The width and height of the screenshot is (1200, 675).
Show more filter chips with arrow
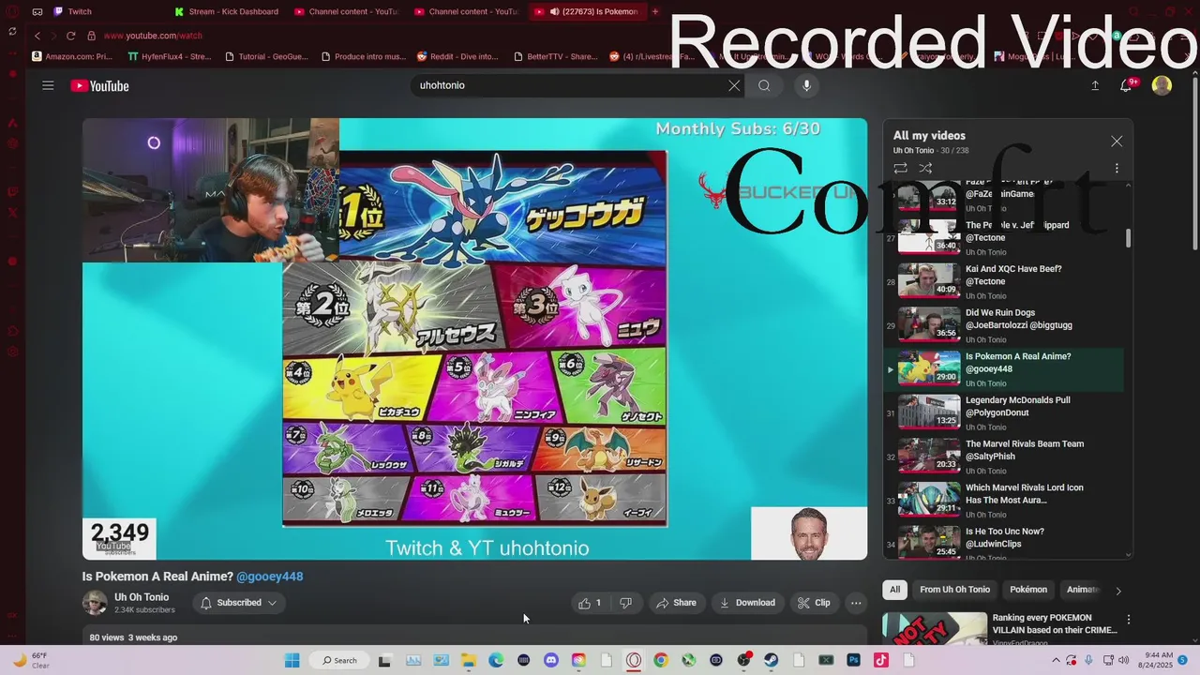pyautogui.click(x=1117, y=591)
